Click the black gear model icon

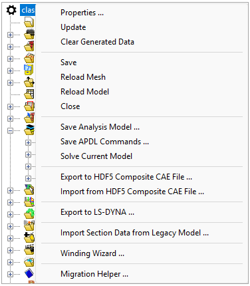point(11,10)
